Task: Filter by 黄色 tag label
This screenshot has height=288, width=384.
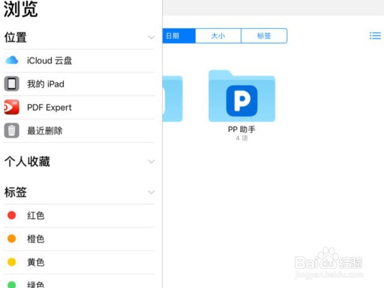Action: tap(36, 262)
